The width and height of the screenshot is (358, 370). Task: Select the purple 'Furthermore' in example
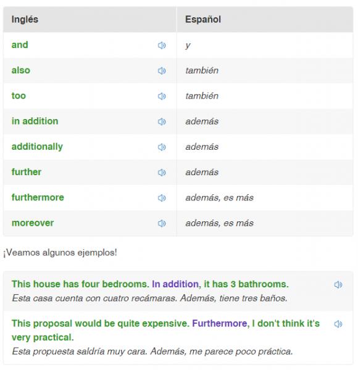220,324
